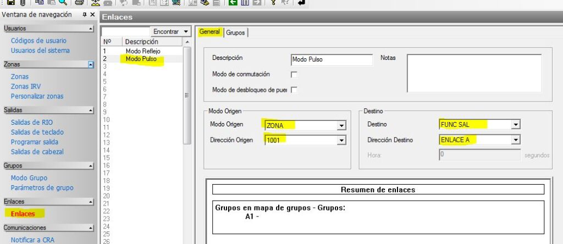Toggle Modo de conmutación checkbox
This screenshot has width=563, height=244.
[294, 75]
